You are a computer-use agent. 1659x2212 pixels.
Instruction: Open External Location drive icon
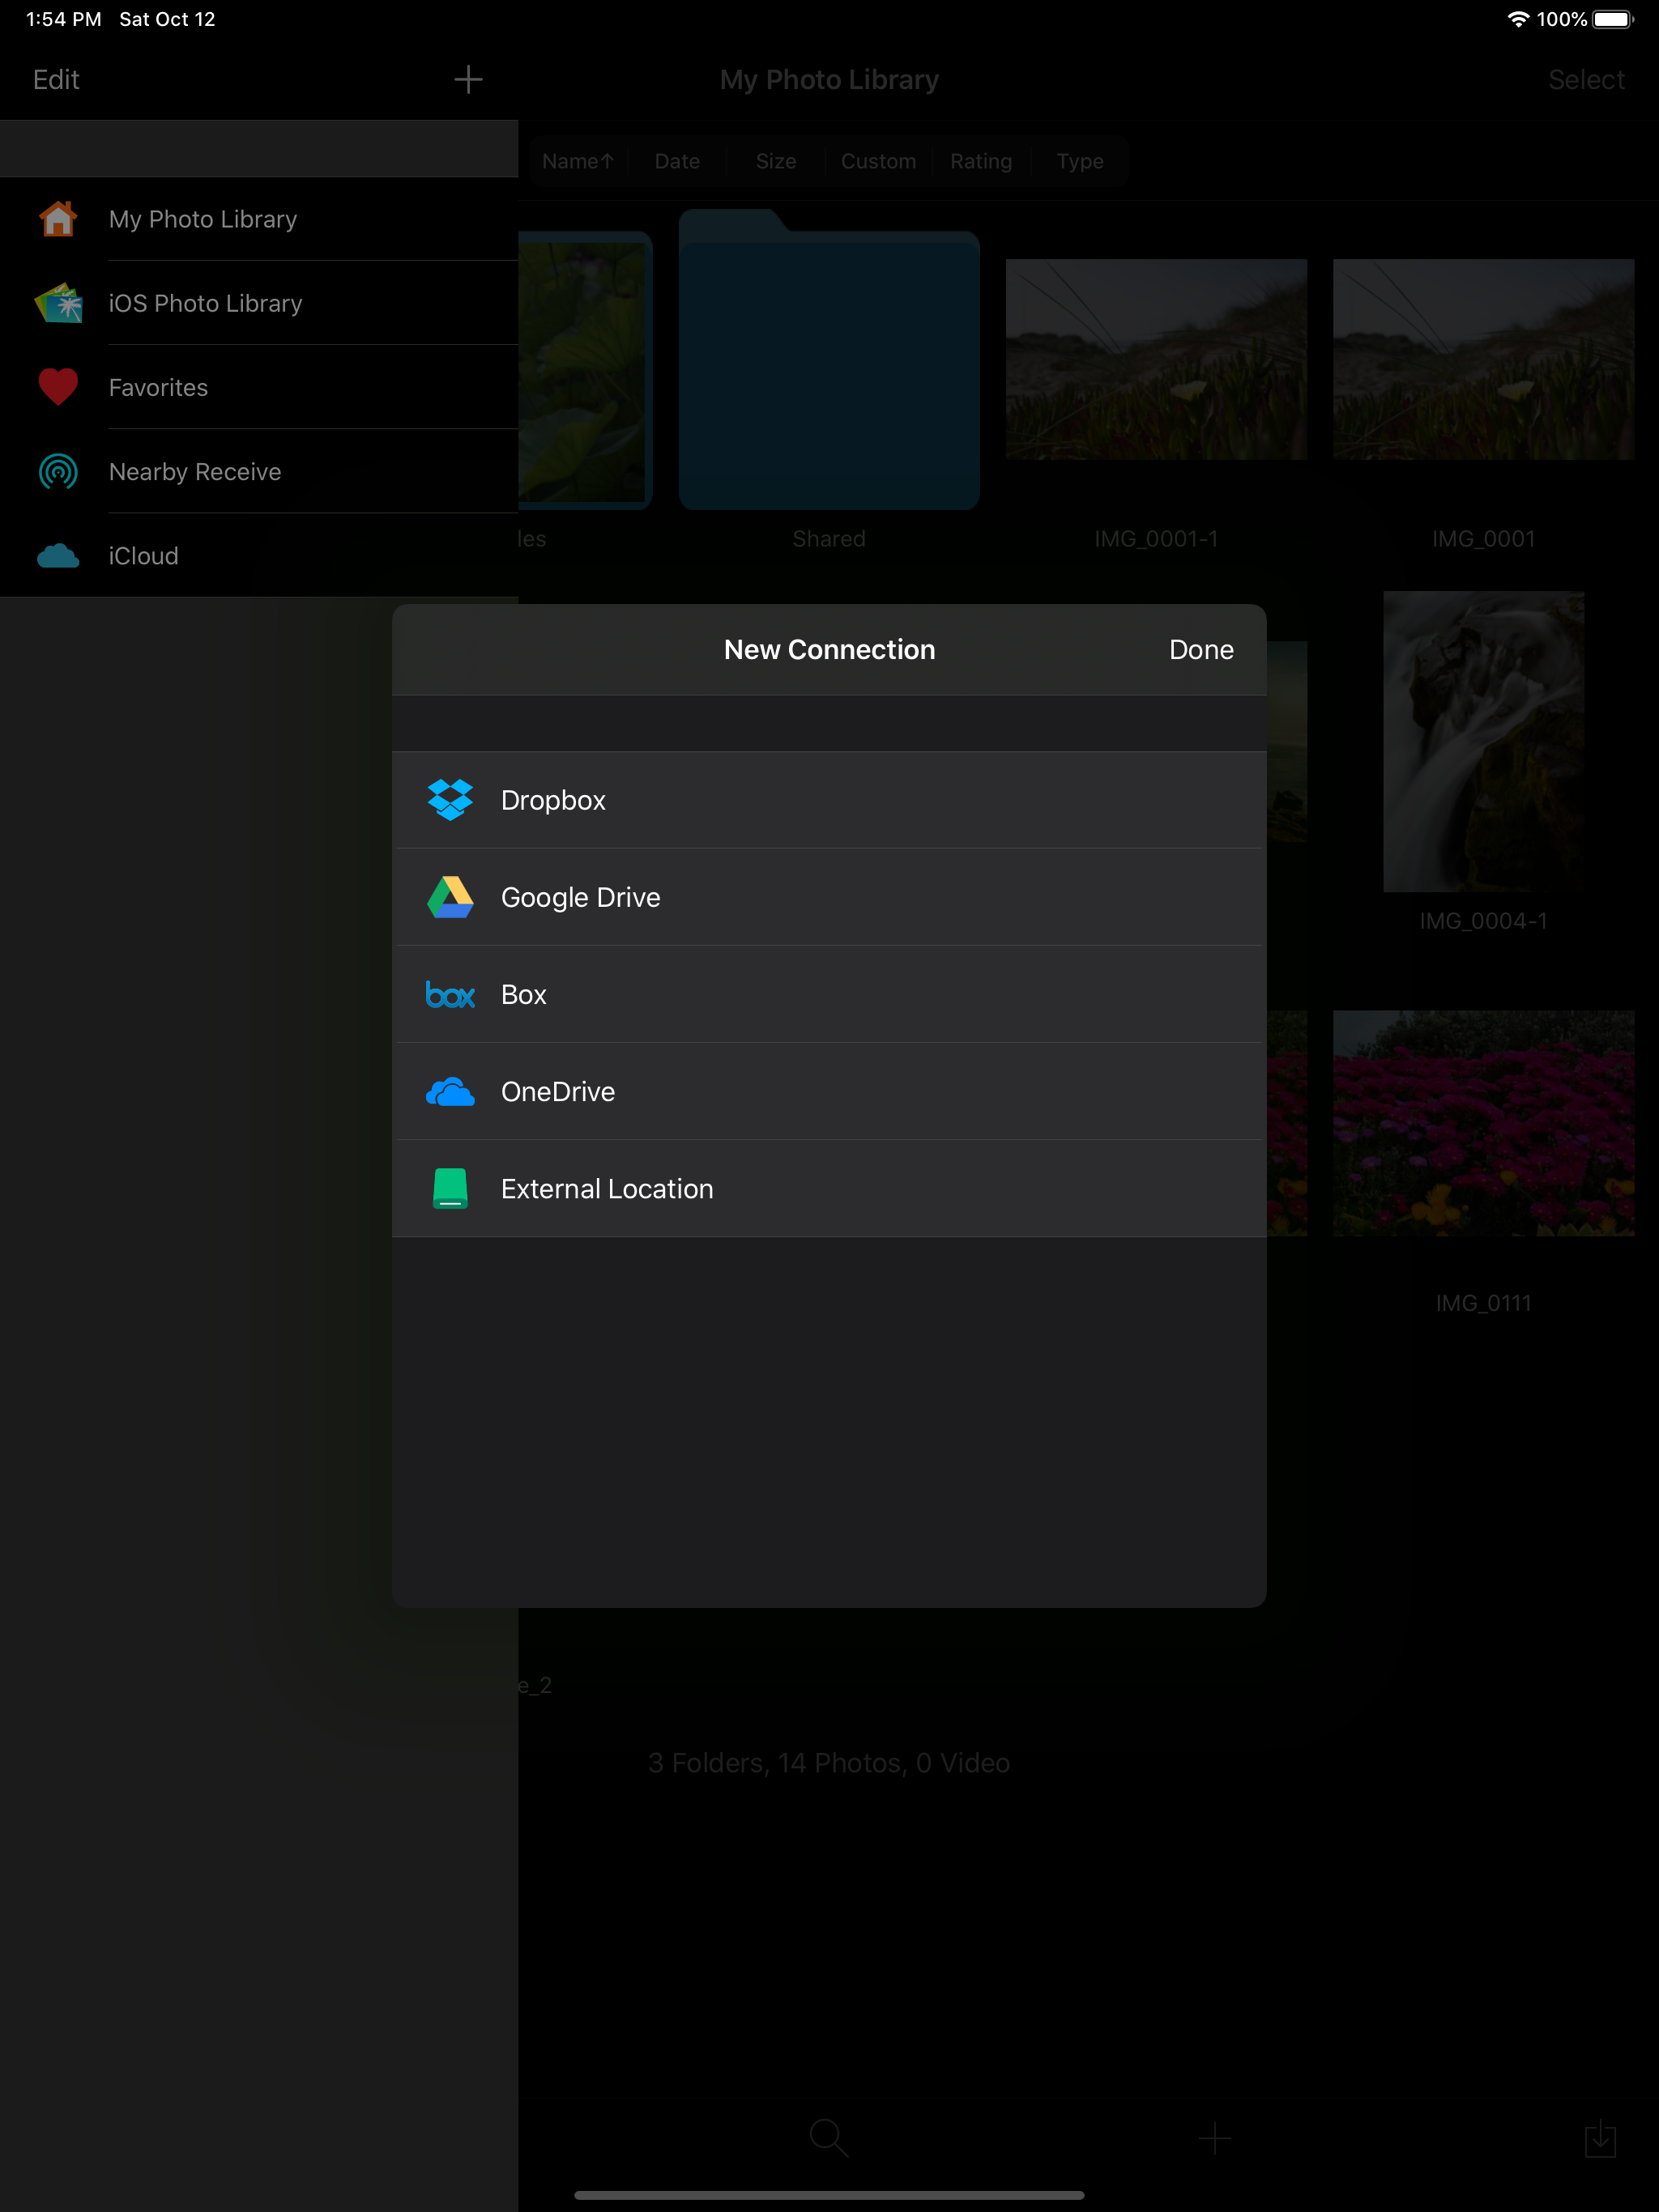450,1188
